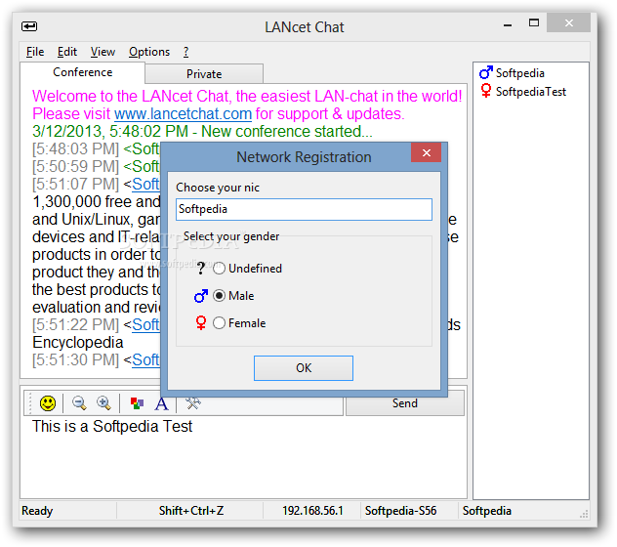Click the LANcet Chat title bar app icon
The width and height of the screenshot is (617, 547).
tap(29, 26)
